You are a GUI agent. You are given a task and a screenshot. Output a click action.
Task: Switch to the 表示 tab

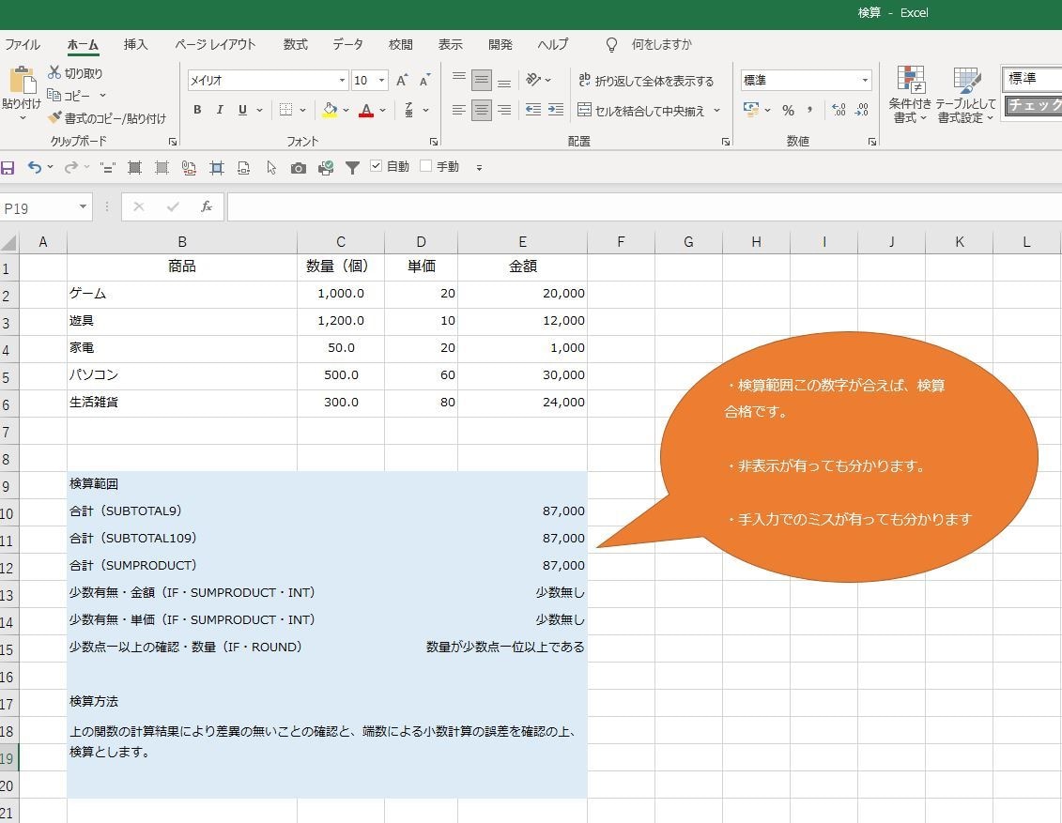point(451,45)
